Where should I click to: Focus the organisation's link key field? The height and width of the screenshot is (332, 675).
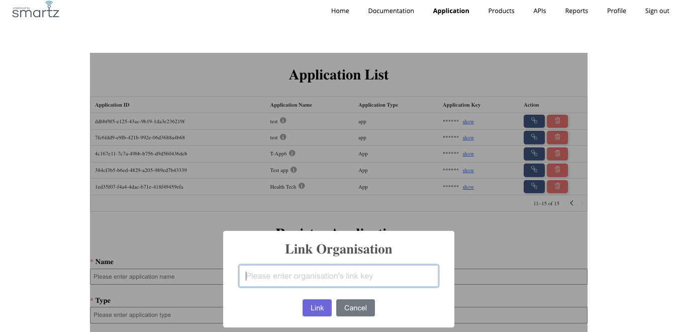338,276
